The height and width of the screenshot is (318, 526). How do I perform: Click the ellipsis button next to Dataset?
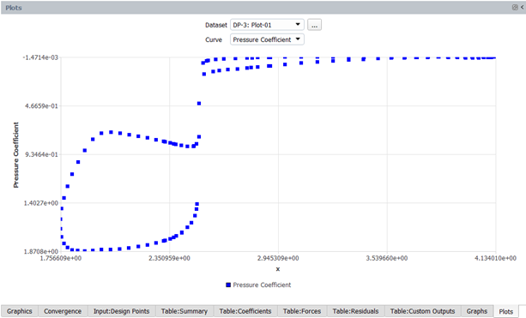pos(314,25)
